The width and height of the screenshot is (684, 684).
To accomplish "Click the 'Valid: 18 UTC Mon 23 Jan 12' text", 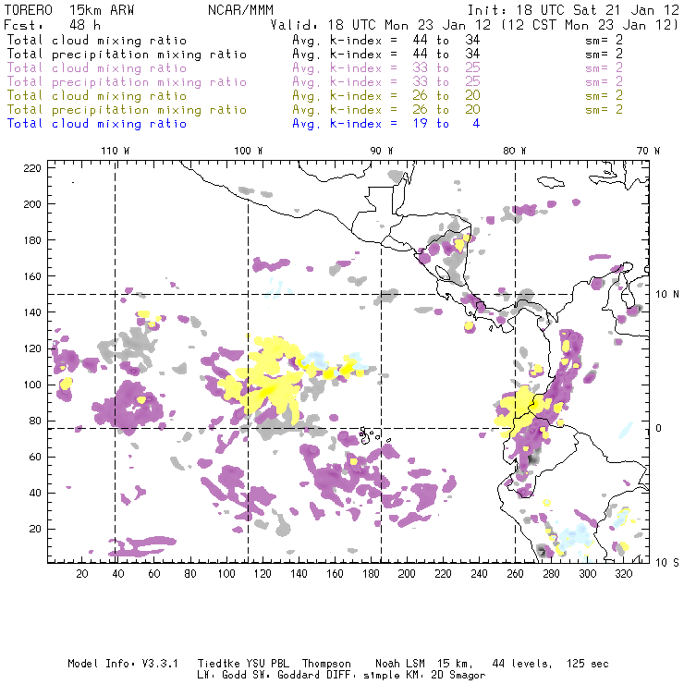I will pos(381,25).
